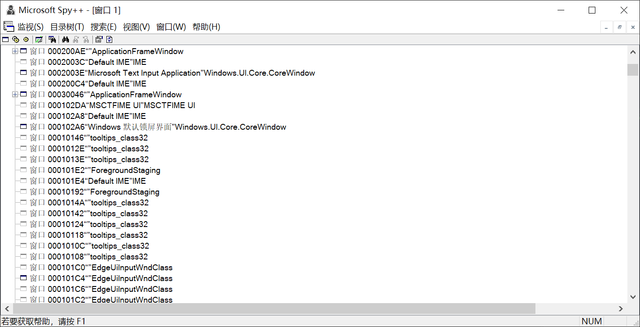Select the 000102DA MSCTFIME UI entry

coord(122,105)
